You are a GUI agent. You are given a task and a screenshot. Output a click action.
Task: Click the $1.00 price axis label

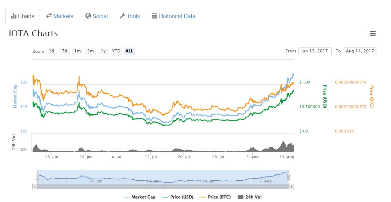tap(305, 82)
